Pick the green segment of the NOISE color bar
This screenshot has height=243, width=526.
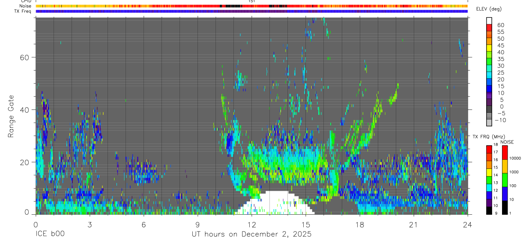coord(505,180)
